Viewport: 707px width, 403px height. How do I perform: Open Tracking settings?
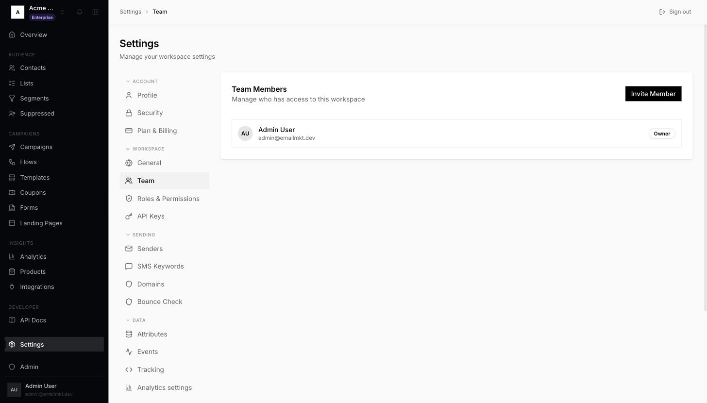[165, 370]
